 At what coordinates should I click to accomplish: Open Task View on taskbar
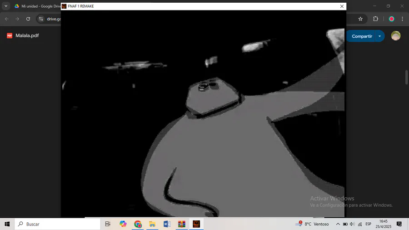pos(108,224)
